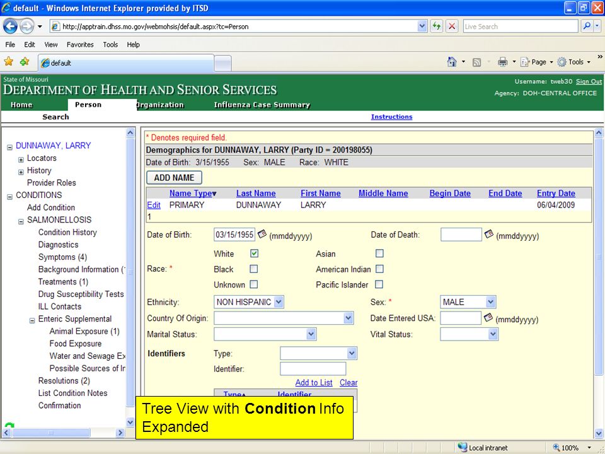Click the Identifier text input field
Viewport: 605px width, 454px height.
click(x=313, y=369)
